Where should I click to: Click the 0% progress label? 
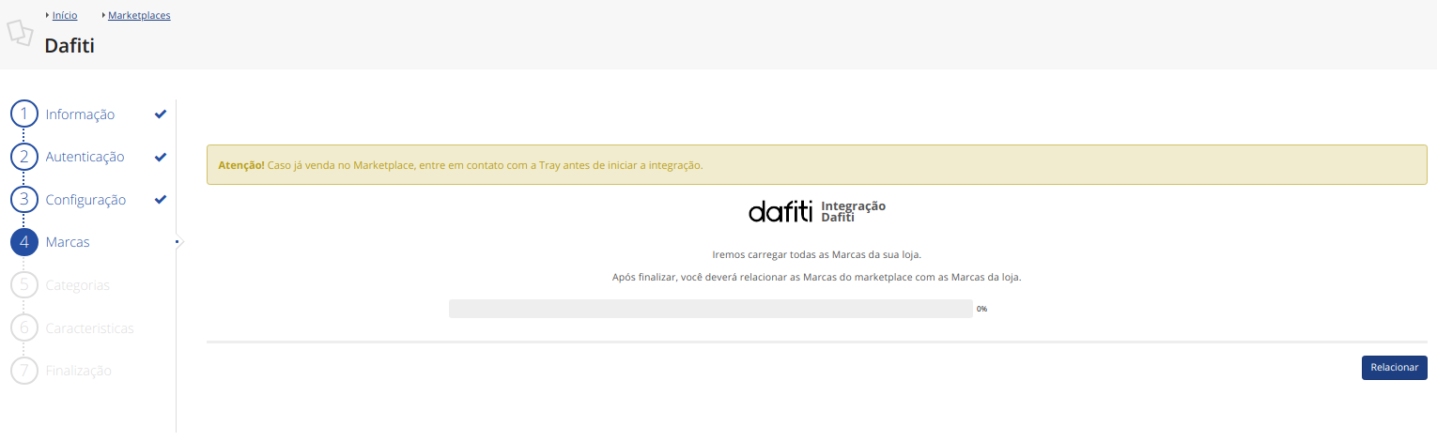[981, 309]
